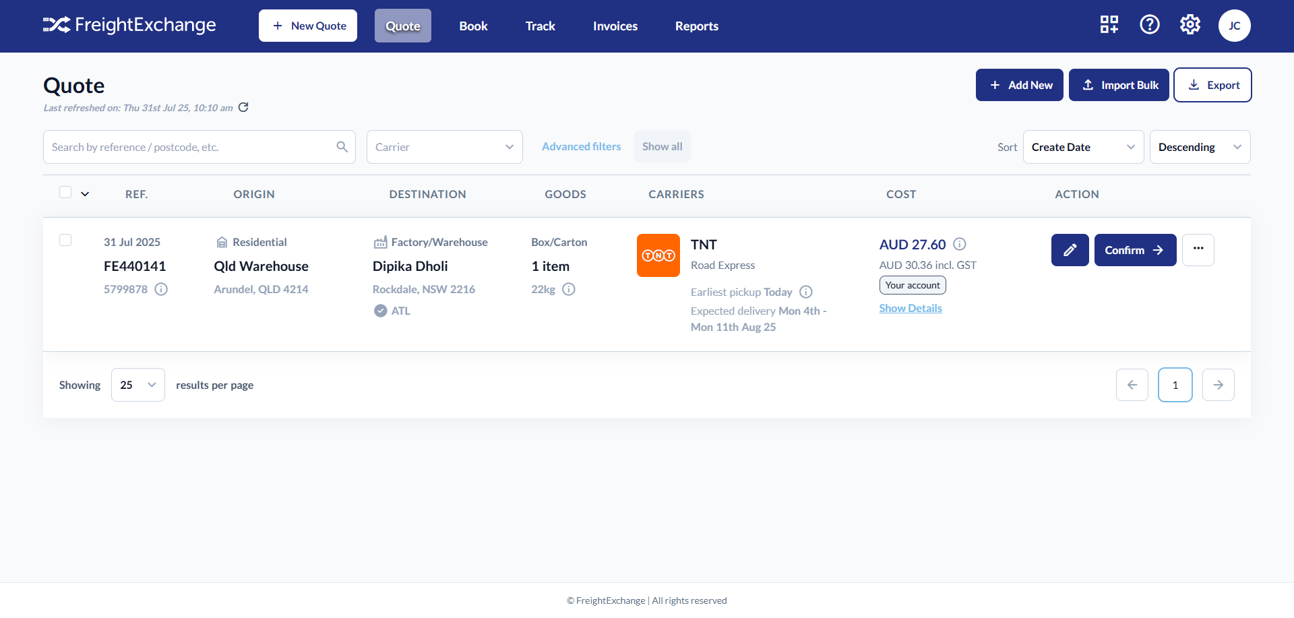Open the help question mark icon
The image size is (1294, 618).
1150,25
